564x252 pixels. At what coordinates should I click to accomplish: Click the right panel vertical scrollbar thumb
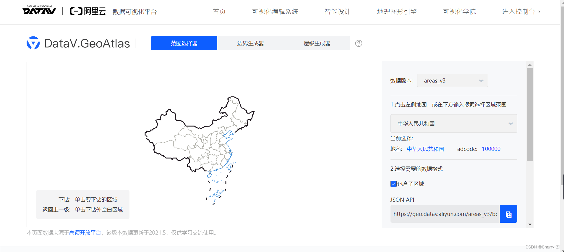[x=530, y=115]
